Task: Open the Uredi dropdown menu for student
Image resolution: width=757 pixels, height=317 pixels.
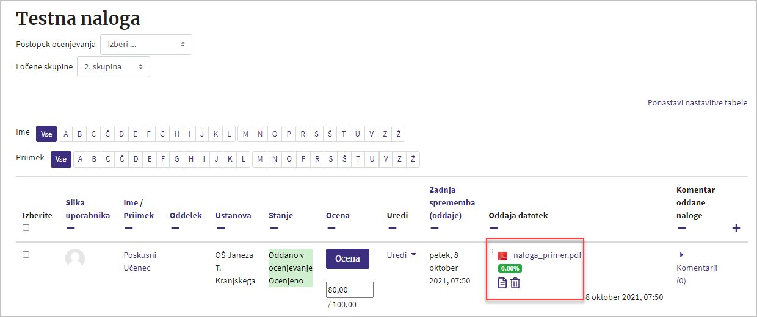Action: [x=401, y=255]
